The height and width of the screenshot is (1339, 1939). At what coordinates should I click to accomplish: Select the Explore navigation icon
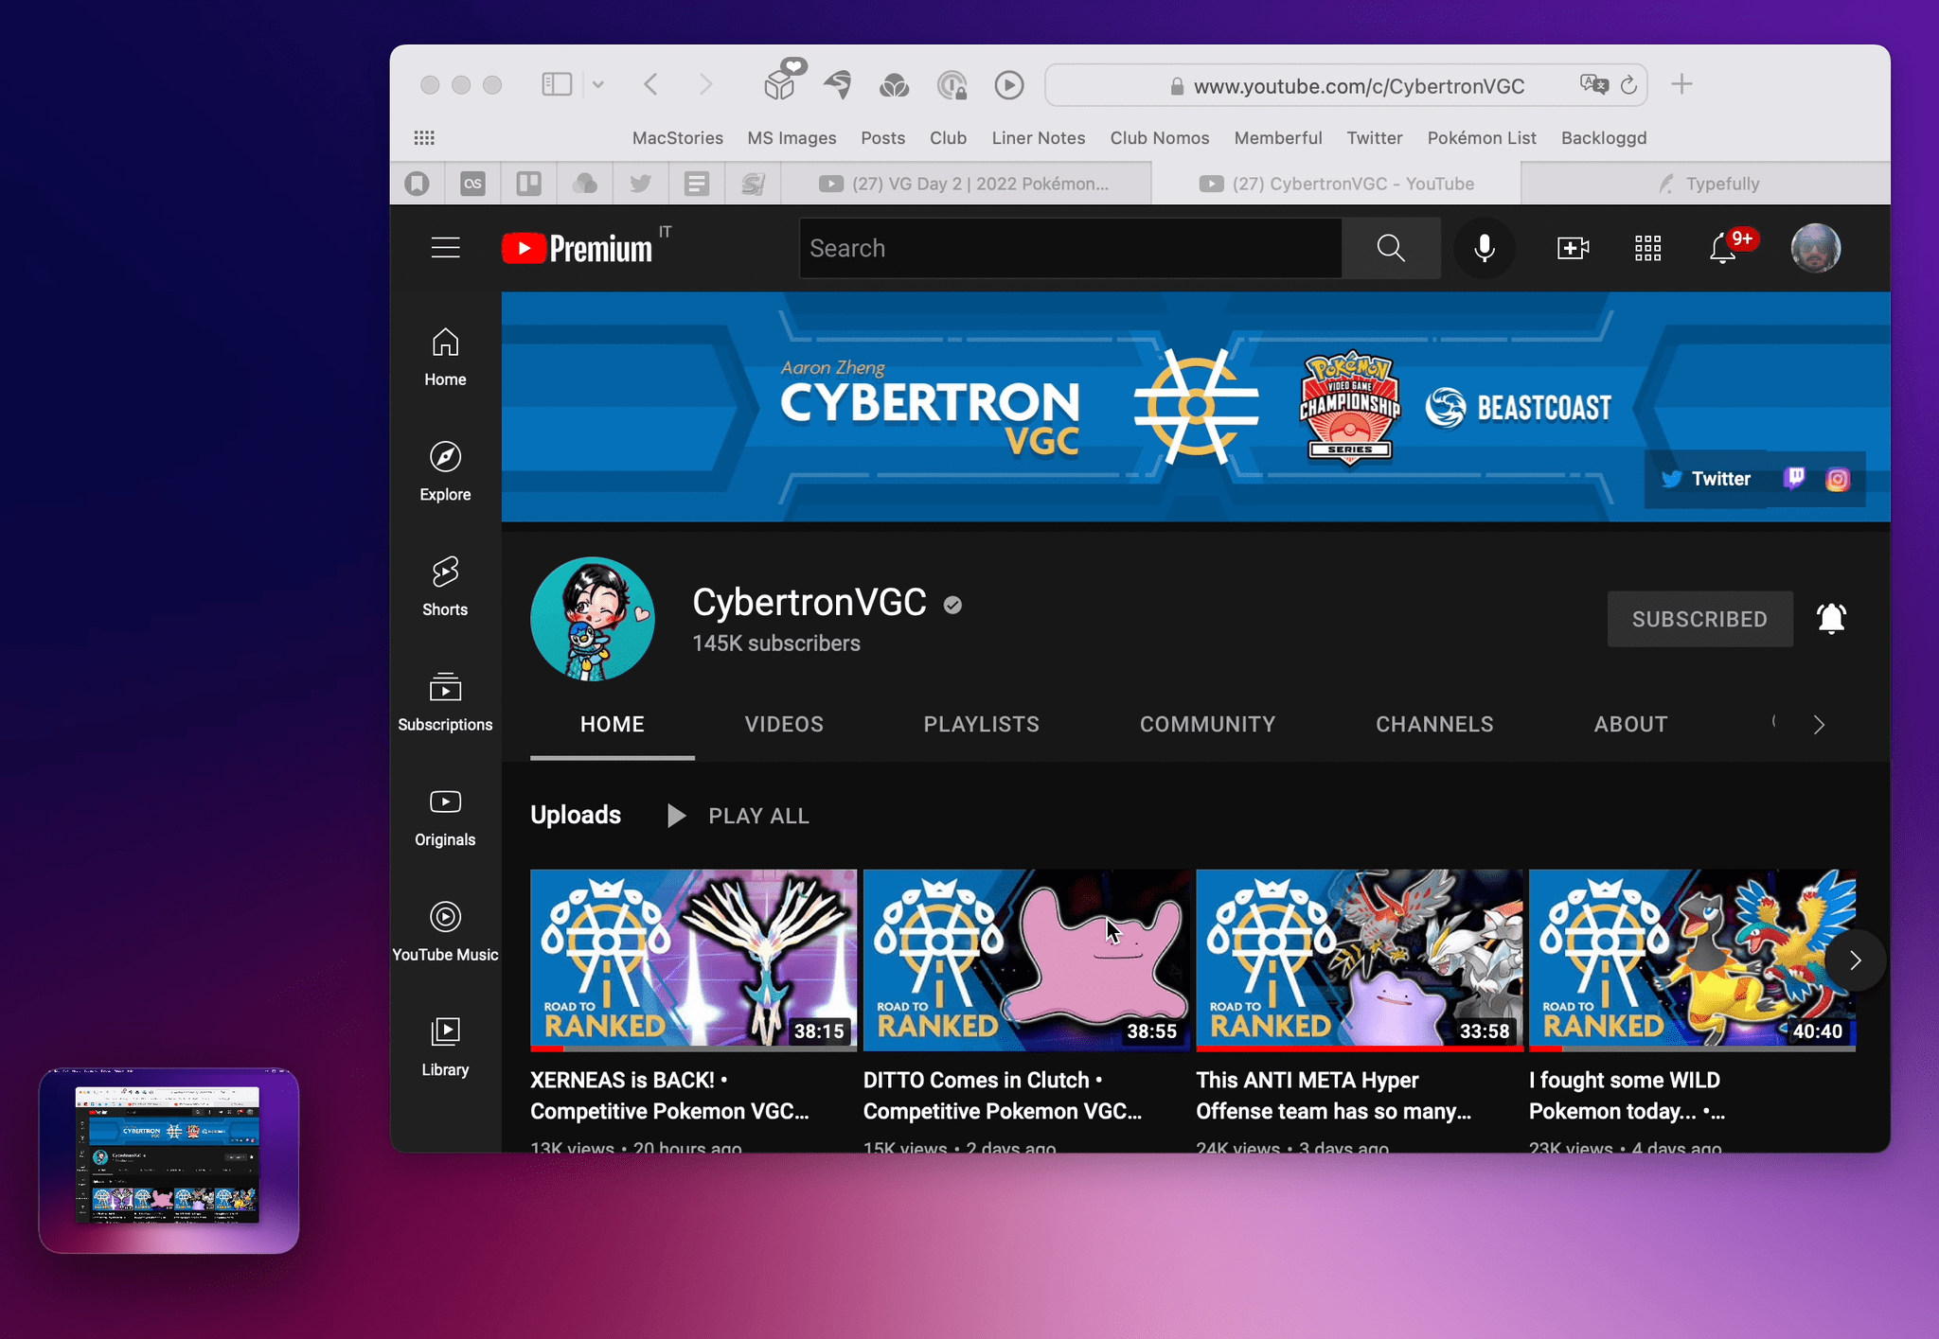coord(443,458)
